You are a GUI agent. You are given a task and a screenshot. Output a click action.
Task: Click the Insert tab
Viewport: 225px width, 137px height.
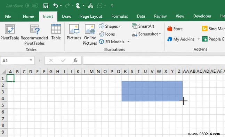point(48,16)
